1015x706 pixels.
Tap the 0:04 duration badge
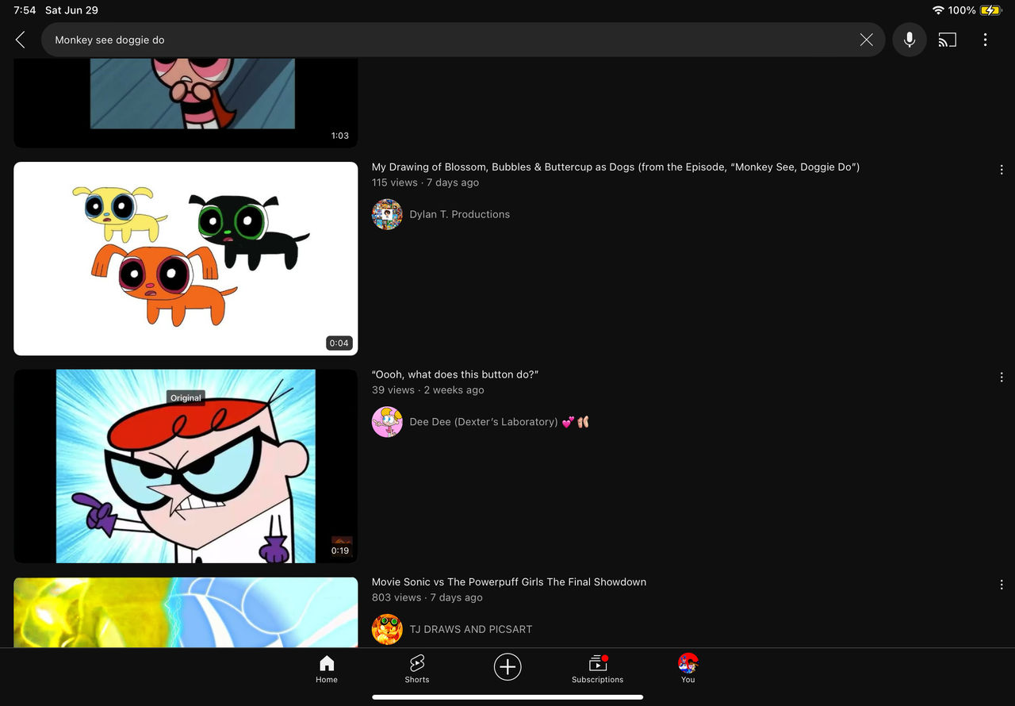(339, 343)
